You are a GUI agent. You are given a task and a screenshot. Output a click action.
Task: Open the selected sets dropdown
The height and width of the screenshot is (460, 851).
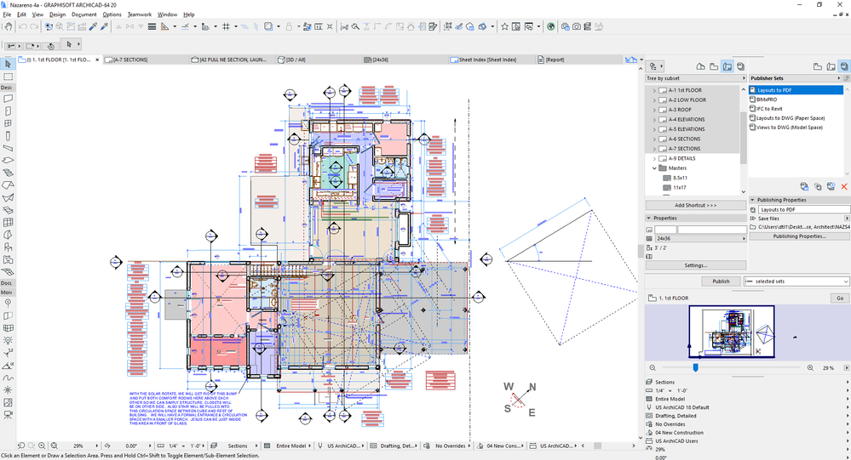pos(796,281)
